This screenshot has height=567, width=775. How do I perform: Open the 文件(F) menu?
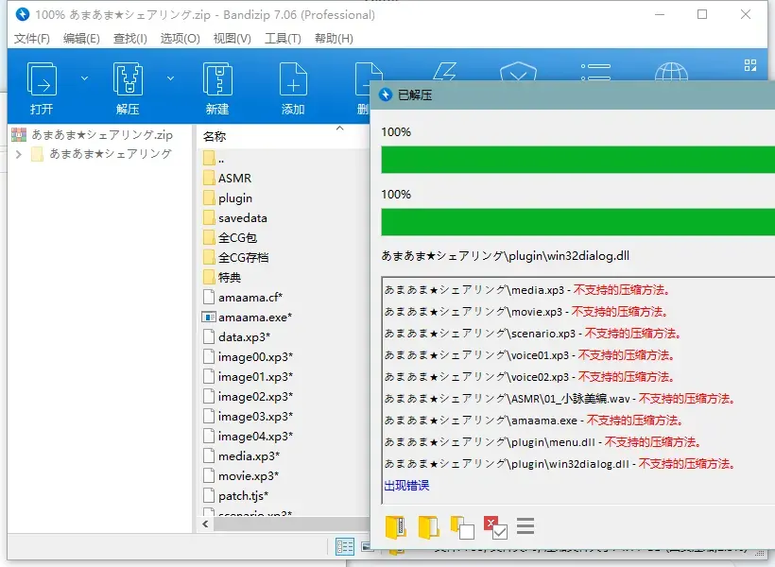point(31,39)
